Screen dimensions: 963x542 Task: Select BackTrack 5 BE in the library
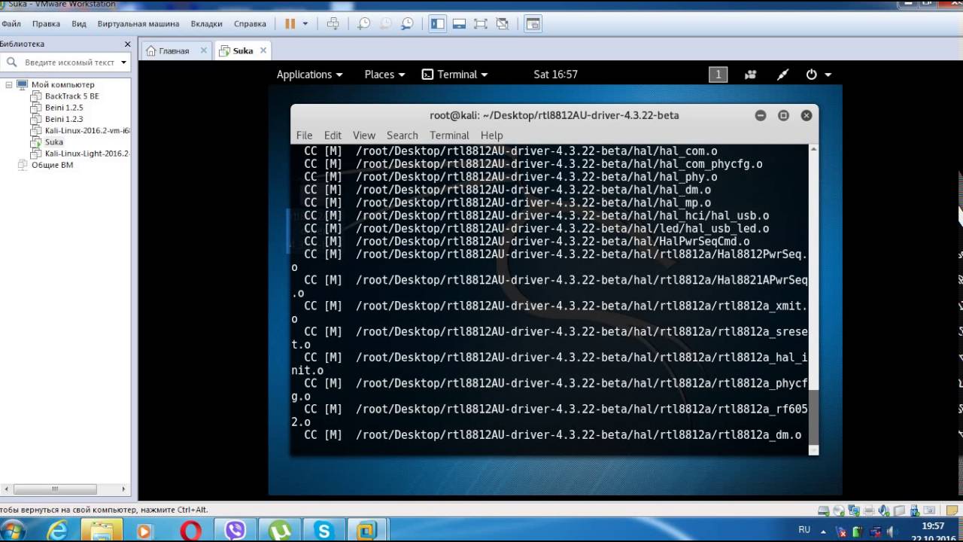click(x=71, y=96)
